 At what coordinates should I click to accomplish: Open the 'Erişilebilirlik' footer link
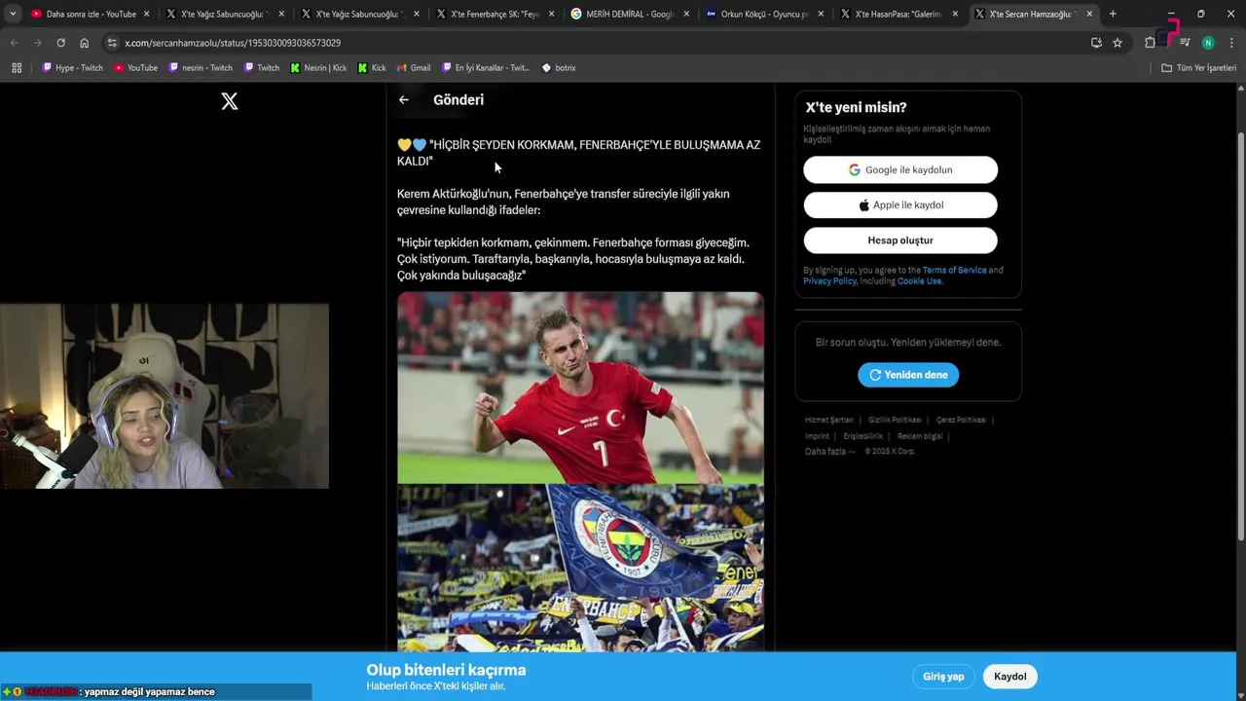[x=862, y=436]
